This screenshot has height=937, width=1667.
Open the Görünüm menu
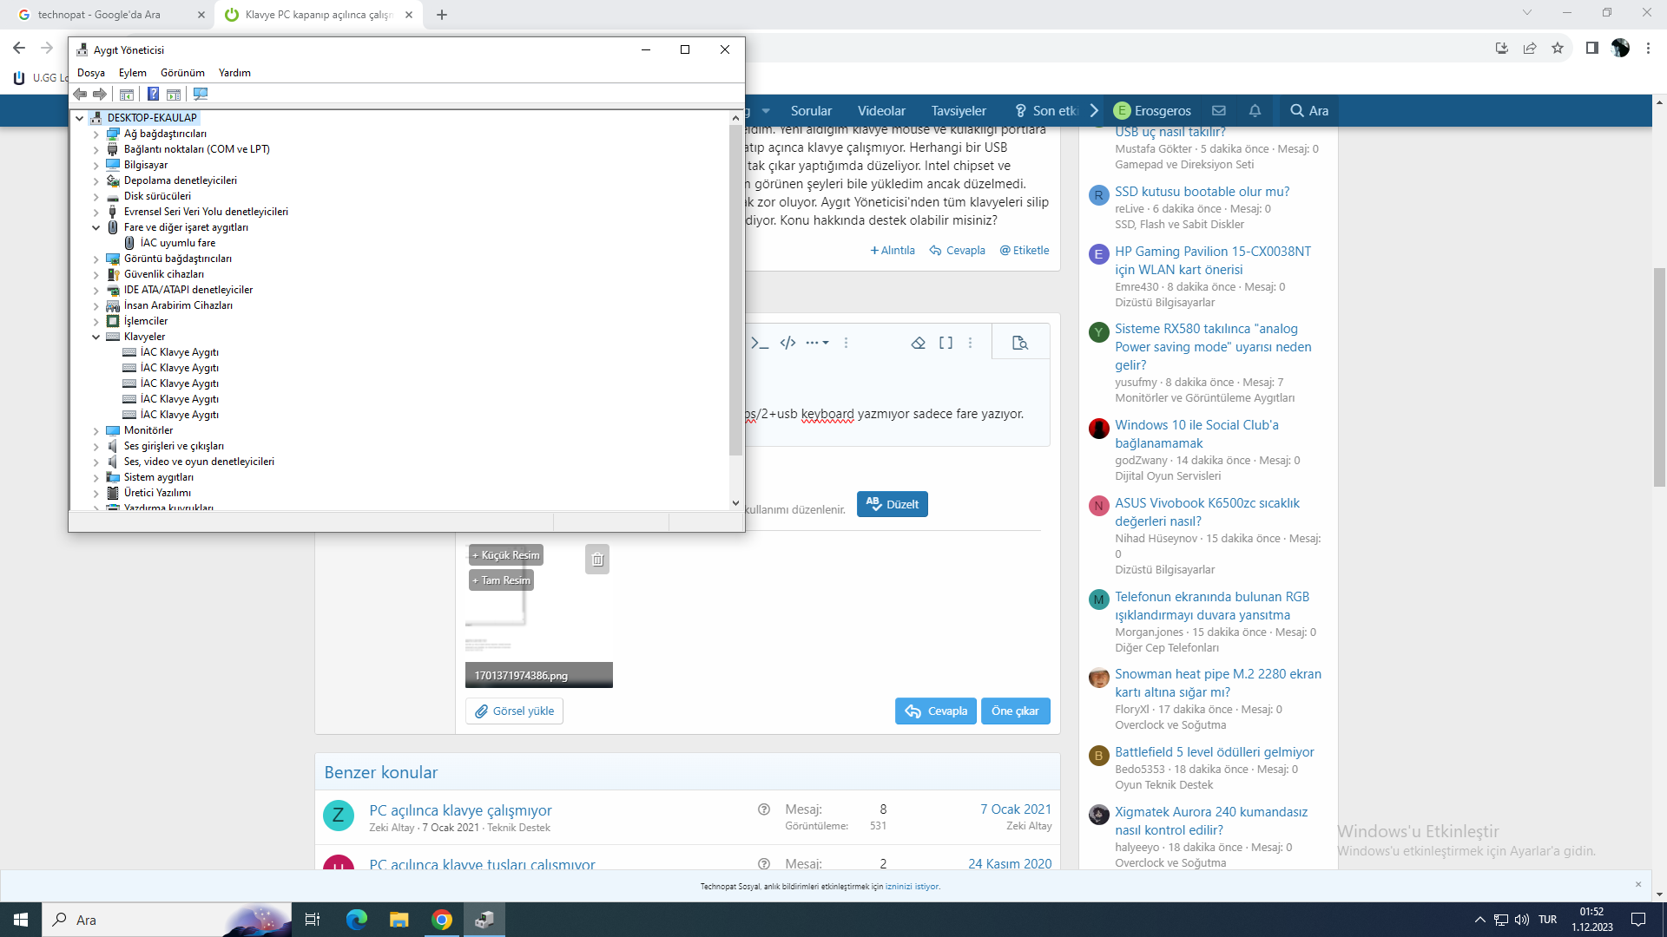coord(182,73)
